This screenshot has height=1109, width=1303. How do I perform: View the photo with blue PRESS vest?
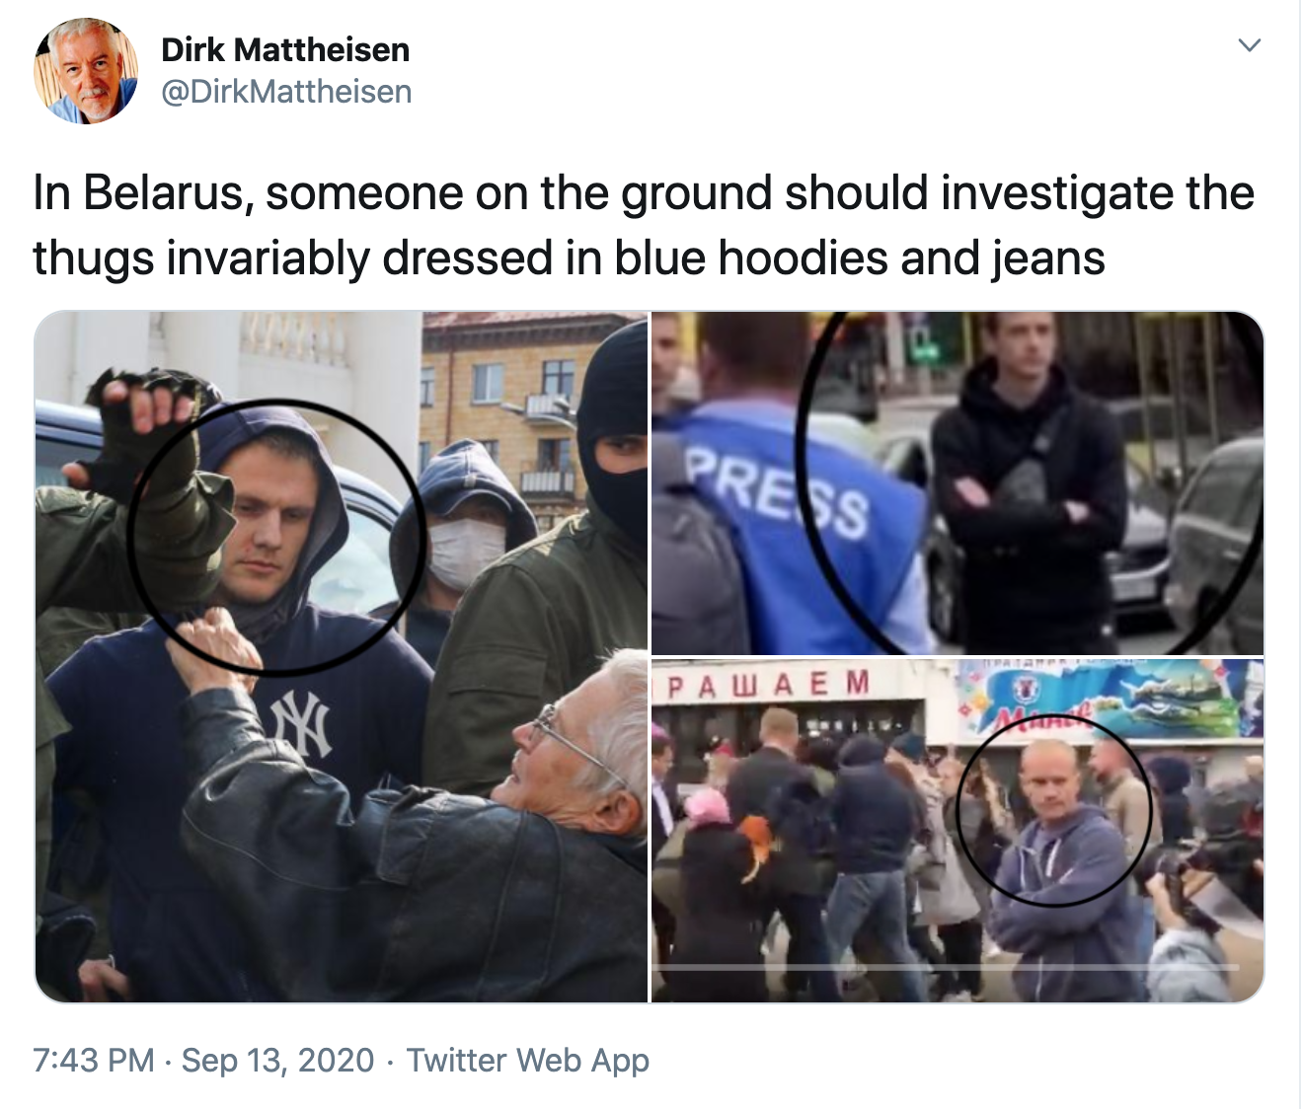pyautogui.click(x=958, y=482)
